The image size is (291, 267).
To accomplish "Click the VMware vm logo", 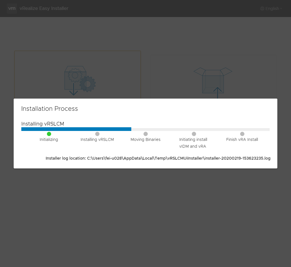I will [12, 8].
